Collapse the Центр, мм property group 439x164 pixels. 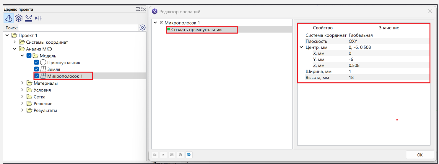point(301,47)
